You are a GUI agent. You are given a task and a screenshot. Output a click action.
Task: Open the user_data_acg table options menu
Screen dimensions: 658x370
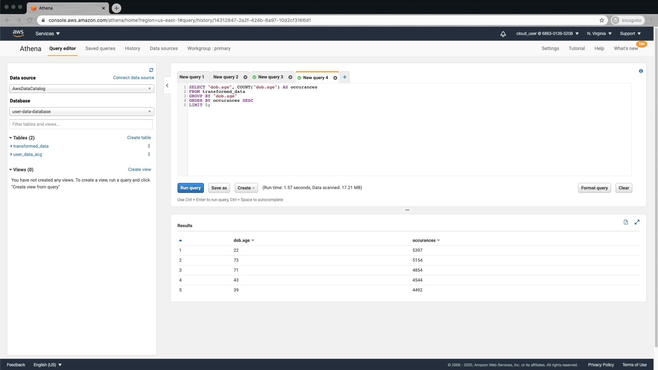click(149, 154)
